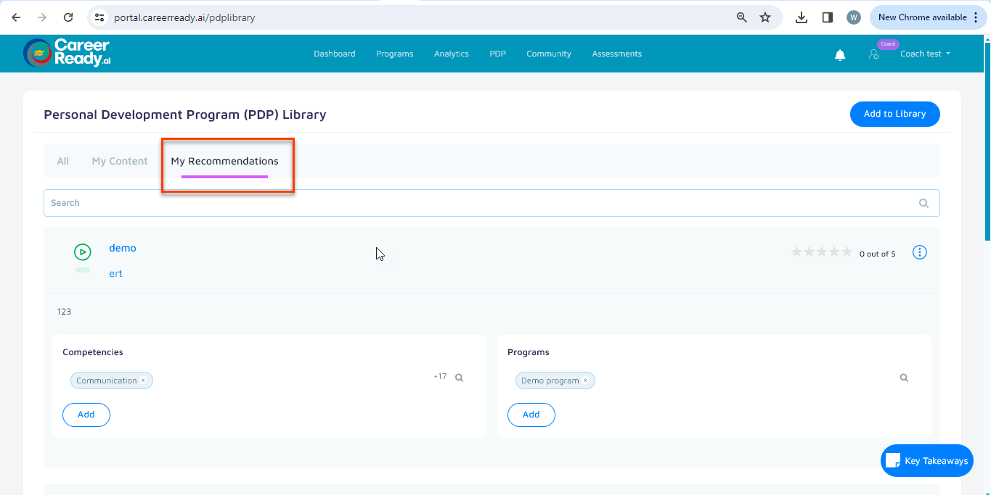Expand the Coach test account dropdown

point(925,54)
